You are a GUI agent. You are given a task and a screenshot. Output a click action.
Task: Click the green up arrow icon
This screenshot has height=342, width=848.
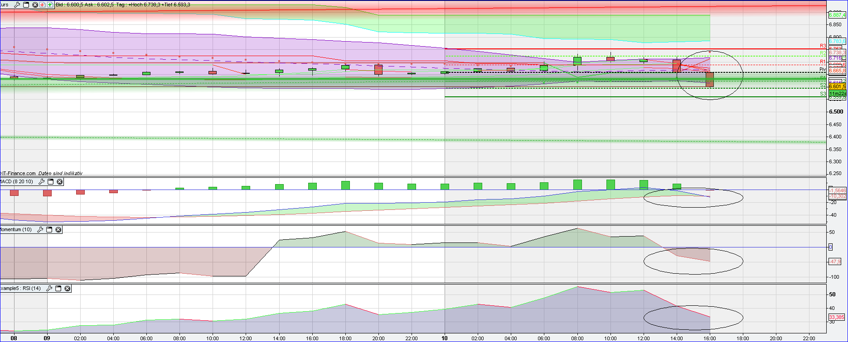(49, 5)
